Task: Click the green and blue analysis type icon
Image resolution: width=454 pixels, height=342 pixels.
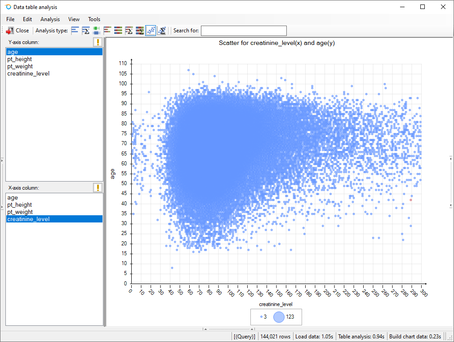Action: (x=96, y=31)
